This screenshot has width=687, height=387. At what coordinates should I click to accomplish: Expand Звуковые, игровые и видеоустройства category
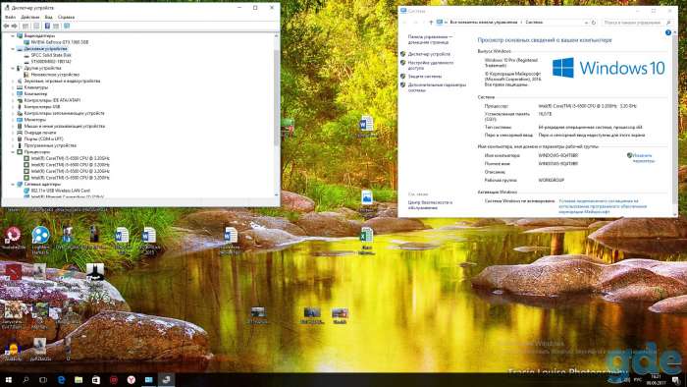[13, 82]
